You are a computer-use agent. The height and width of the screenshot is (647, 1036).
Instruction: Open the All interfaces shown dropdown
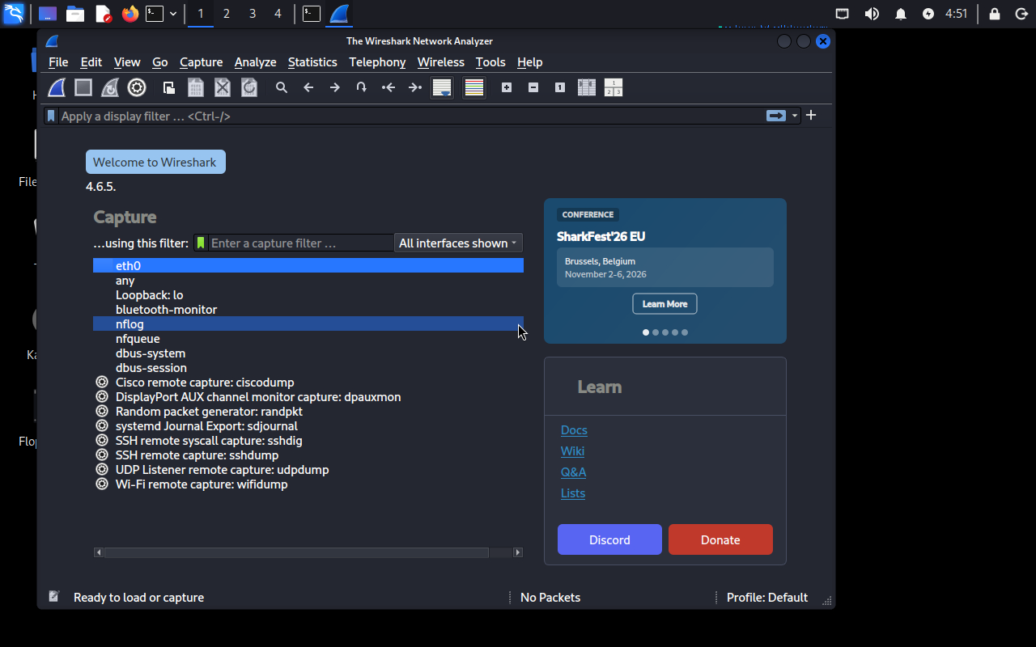pyautogui.click(x=458, y=243)
